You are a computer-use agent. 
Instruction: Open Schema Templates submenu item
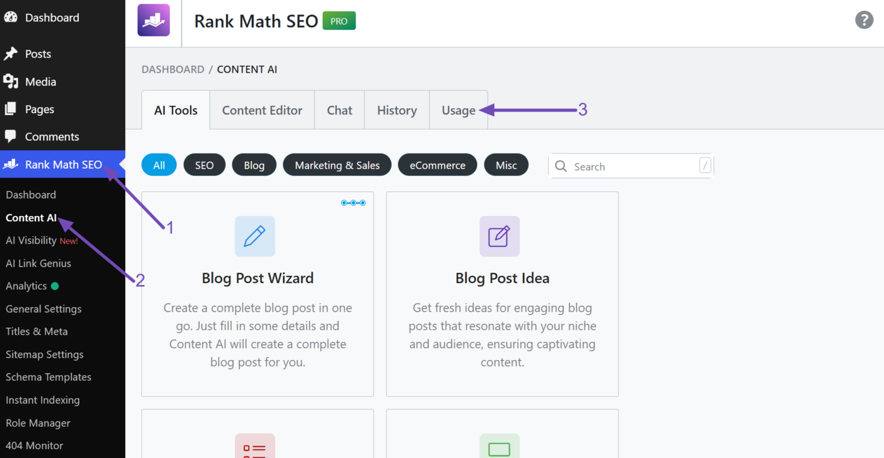pyautogui.click(x=49, y=377)
